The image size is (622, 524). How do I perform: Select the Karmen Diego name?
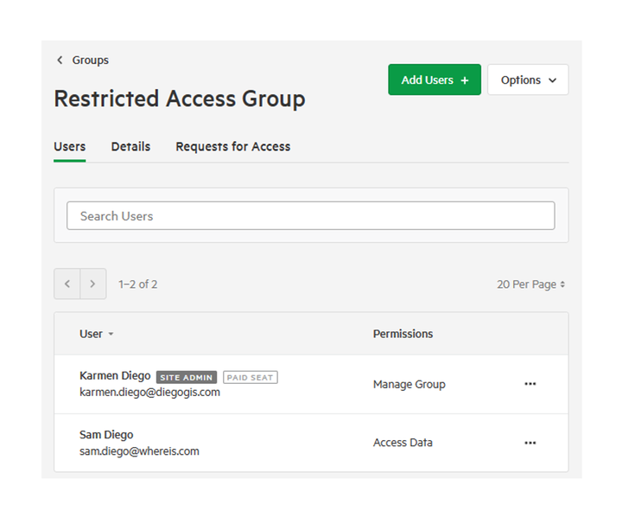coord(115,375)
